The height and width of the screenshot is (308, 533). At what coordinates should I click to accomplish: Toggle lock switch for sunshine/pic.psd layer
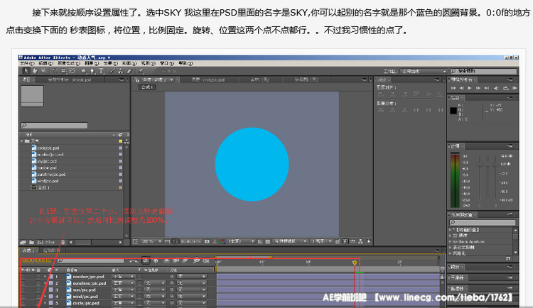tap(38, 283)
